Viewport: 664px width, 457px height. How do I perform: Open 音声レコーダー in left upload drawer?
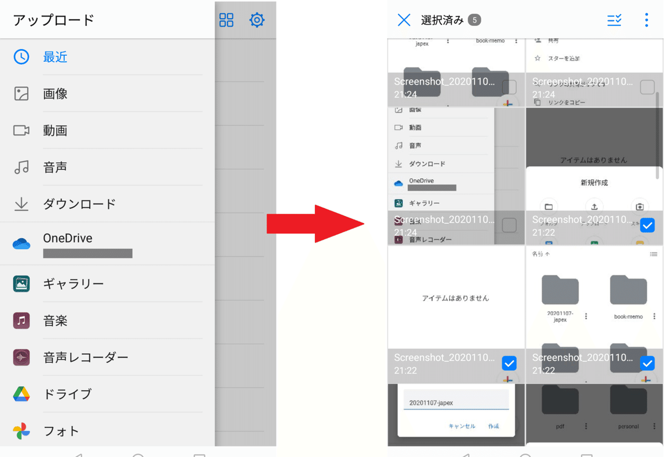107,358
